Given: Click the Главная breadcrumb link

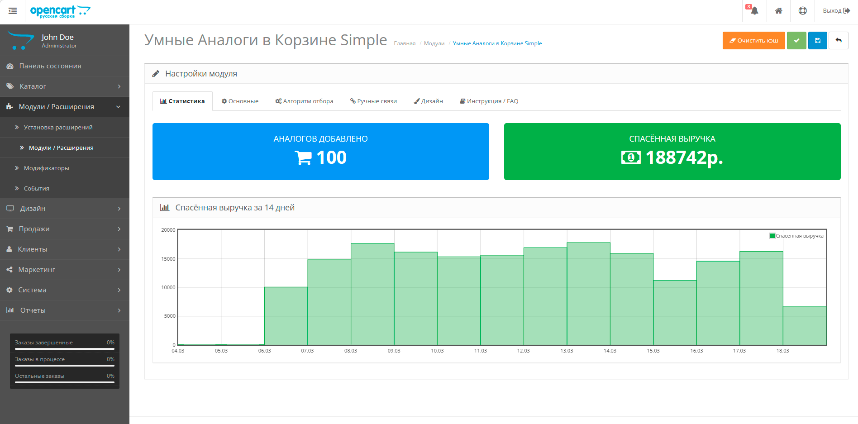Looking at the screenshot, I should [x=405, y=43].
